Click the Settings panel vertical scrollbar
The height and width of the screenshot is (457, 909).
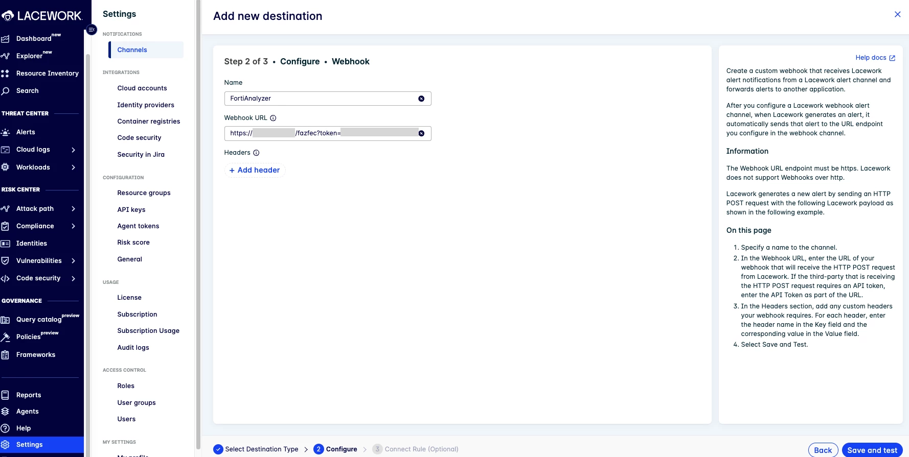[198, 225]
